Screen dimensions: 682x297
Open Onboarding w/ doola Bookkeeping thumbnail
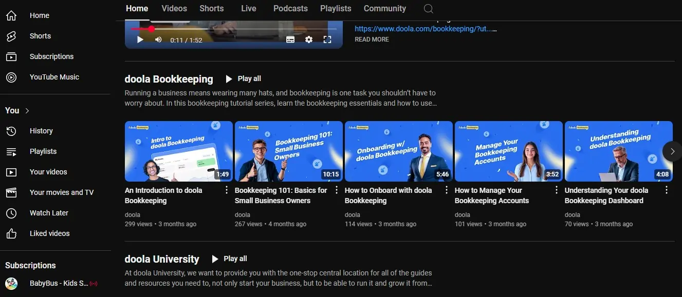399,151
